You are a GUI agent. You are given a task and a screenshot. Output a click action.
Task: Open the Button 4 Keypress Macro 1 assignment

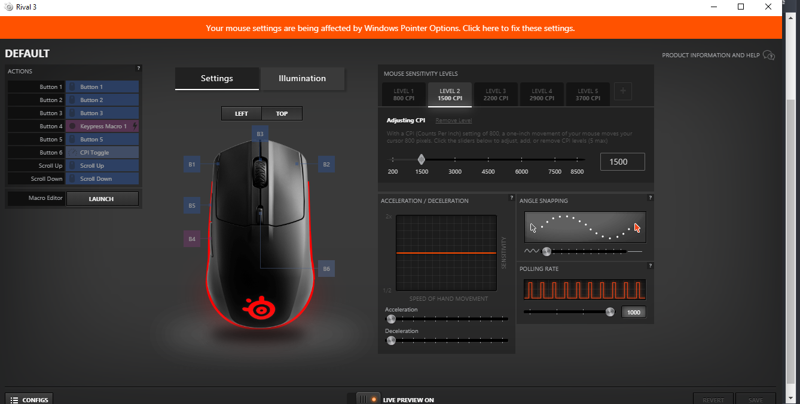[102, 127]
